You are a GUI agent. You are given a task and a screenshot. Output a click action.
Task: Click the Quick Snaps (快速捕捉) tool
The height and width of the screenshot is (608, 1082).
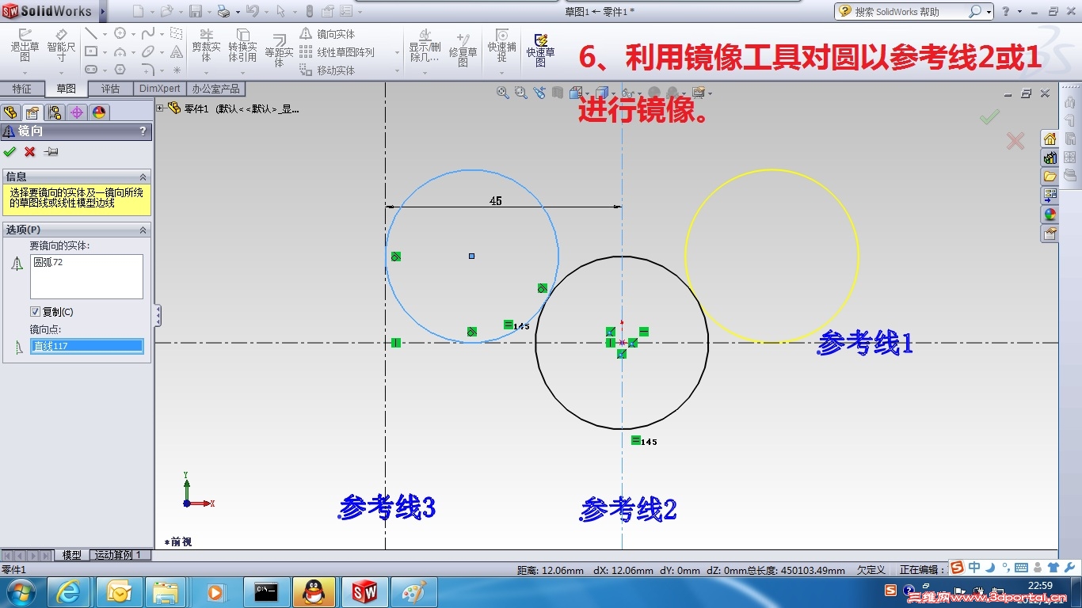(501, 45)
